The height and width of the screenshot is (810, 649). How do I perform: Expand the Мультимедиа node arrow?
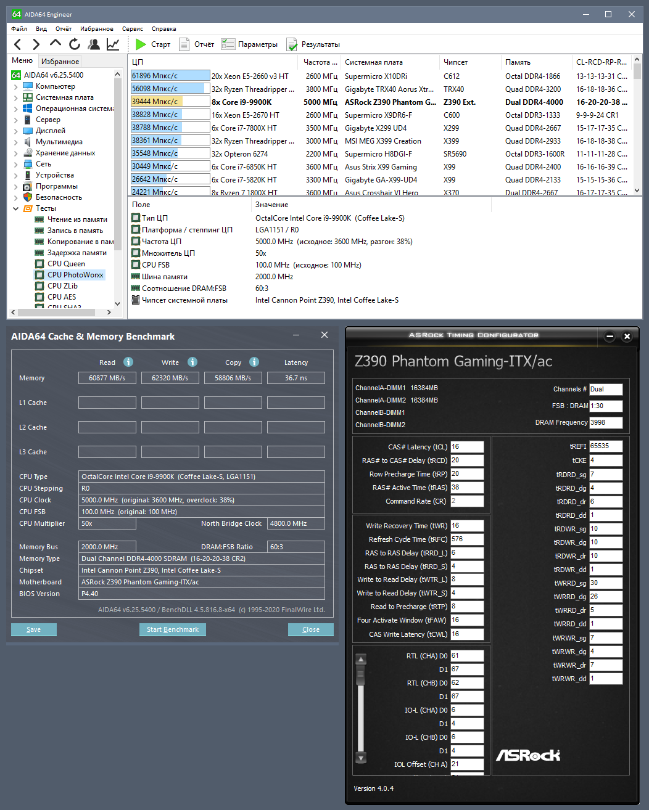coord(15,142)
